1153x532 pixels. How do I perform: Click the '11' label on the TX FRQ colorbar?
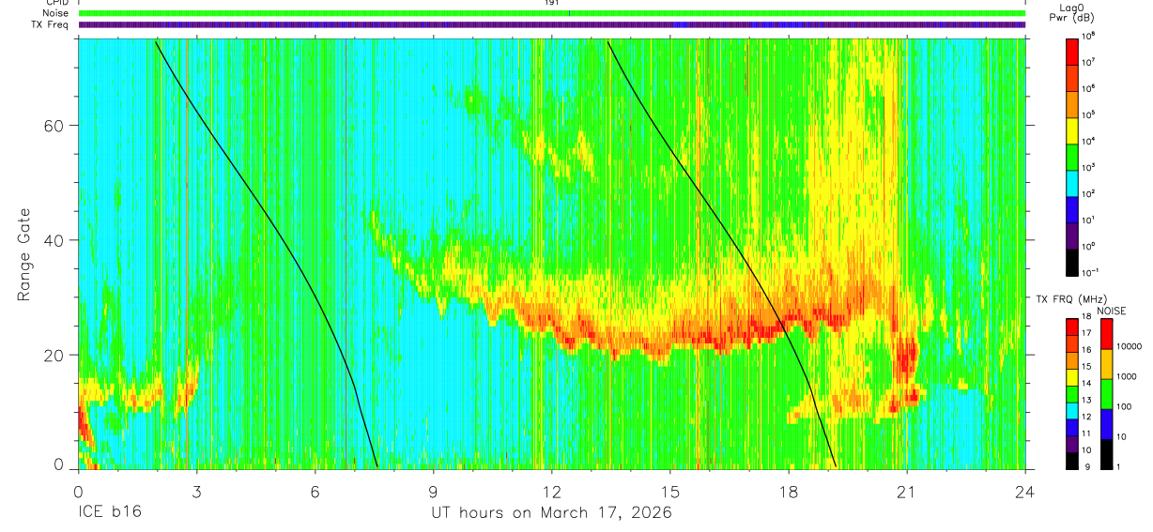click(x=1087, y=433)
